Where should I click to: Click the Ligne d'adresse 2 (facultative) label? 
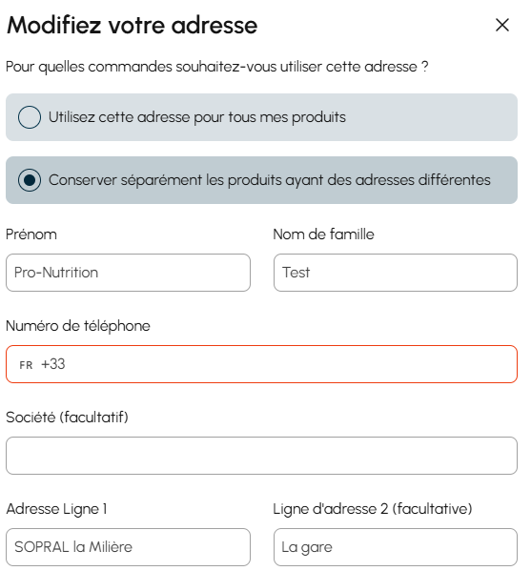point(373,509)
